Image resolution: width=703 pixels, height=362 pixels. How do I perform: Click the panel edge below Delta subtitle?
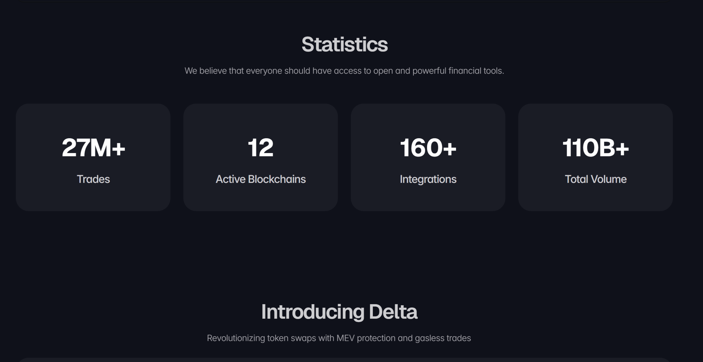(x=344, y=360)
